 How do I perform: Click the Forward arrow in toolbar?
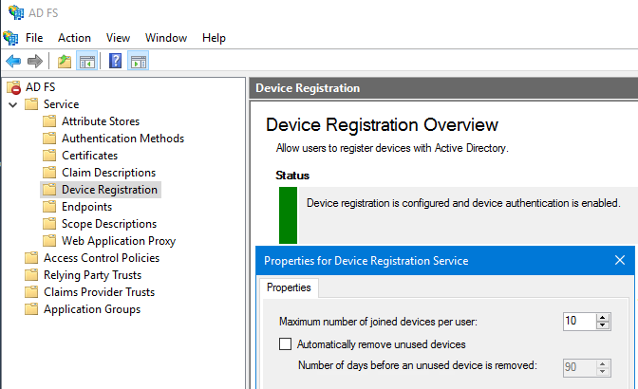(35, 62)
